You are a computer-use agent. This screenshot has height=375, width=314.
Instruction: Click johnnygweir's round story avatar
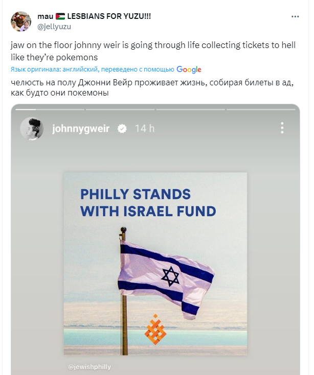tap(32, 129)
